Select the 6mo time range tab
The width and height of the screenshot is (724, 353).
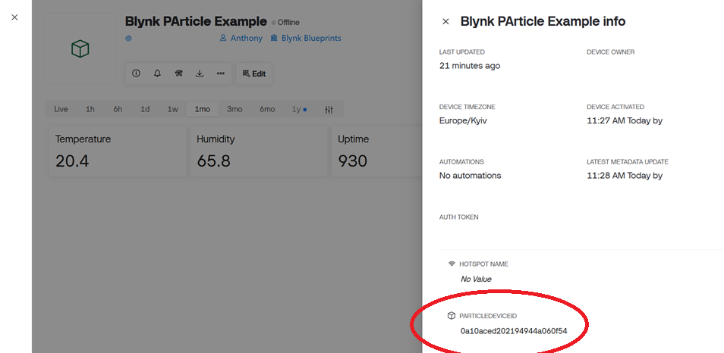[267, 109]
